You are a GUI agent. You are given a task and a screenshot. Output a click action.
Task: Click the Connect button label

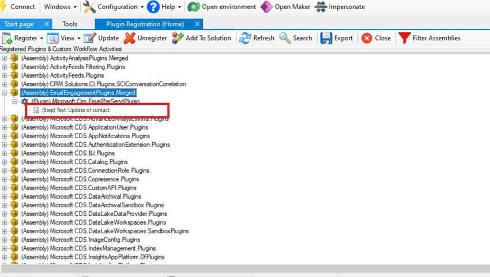click(x=22, y=7)
